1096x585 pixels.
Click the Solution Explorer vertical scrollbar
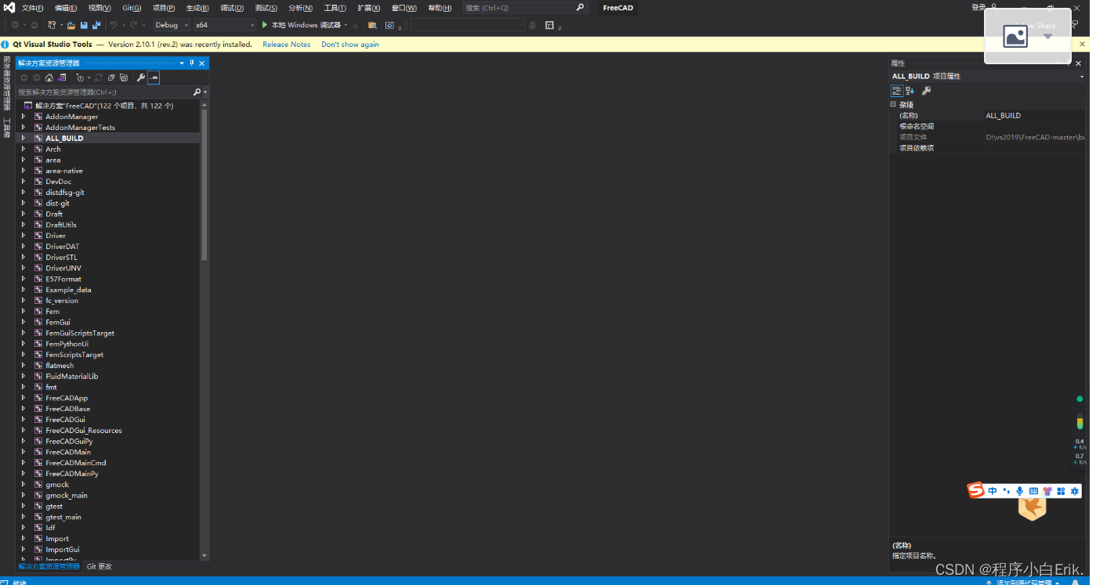204,184
